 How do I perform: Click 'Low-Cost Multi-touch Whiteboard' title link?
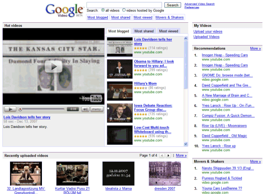tap(152, 130)
